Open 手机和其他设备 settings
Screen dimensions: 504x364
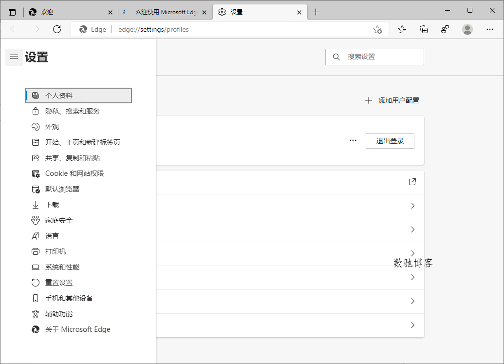(x=78, y=298)
